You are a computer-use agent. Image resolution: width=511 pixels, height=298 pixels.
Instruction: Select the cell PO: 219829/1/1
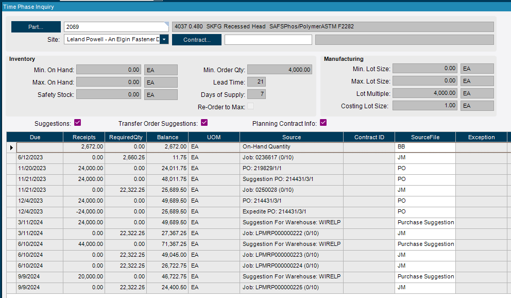[292, 168]
